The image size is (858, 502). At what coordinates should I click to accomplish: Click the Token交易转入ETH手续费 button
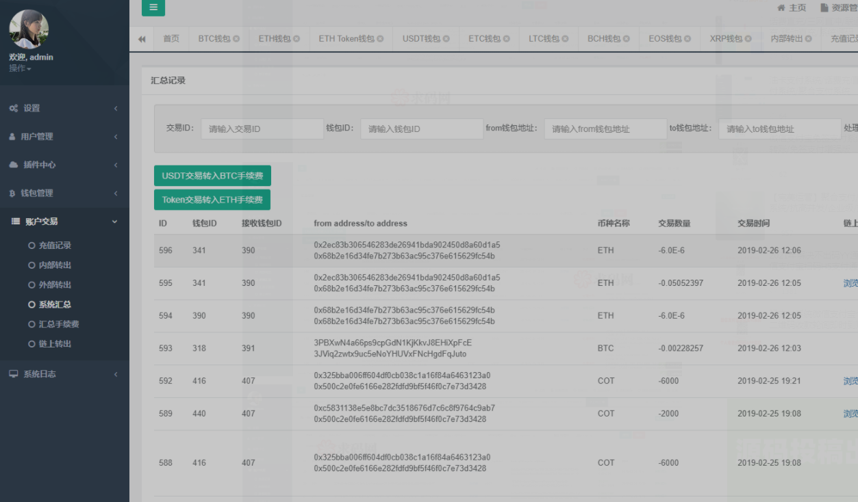click(212, 200)
